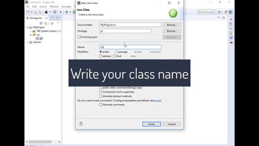Image resolution: width=259 pixels, height=146 pixels.
Task: Select the public modifier radio button
Action: 101,52
